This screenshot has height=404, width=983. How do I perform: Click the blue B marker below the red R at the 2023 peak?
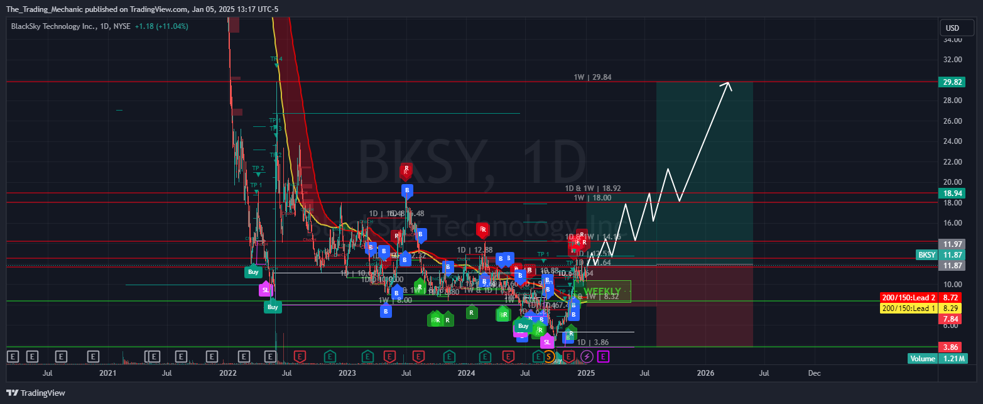click(407, 190)
